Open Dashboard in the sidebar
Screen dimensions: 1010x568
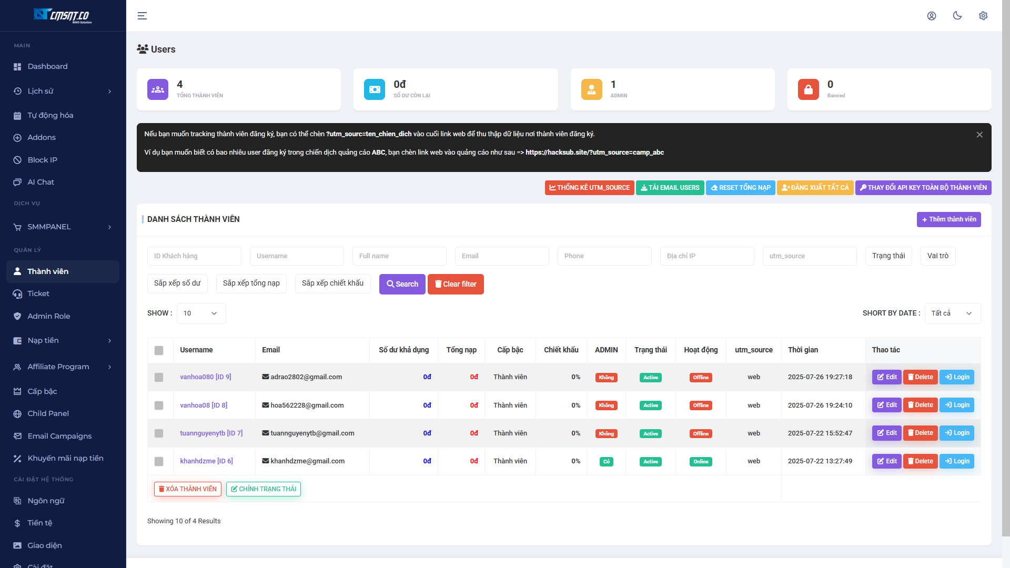pos(63,66)
